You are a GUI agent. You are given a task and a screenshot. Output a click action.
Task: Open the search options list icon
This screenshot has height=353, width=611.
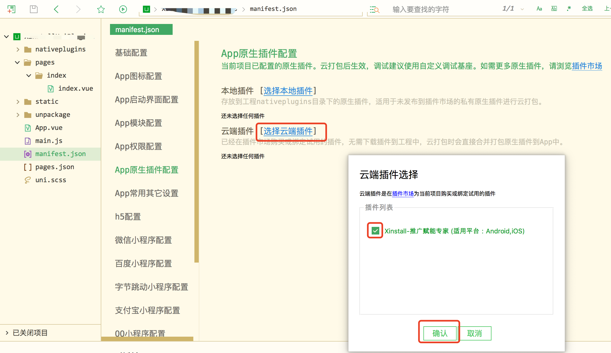[x=374, y=10]
